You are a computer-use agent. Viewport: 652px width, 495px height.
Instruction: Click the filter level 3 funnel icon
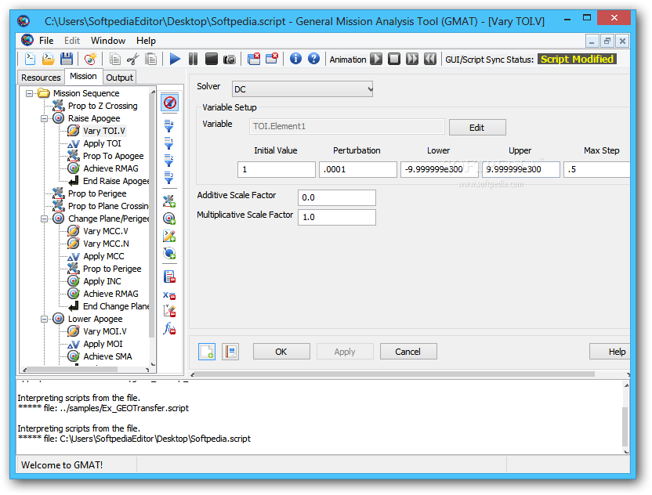pos(168,178)
